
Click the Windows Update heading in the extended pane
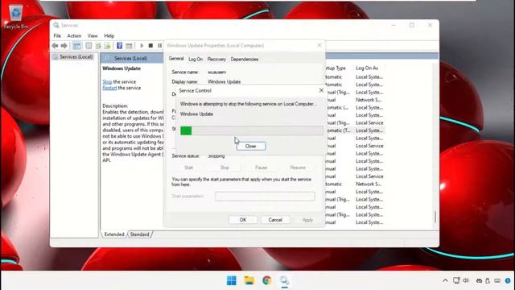pyautogui.click(x=122, y=68)
